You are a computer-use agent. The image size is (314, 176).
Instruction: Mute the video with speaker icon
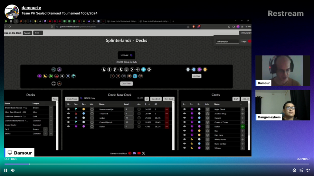pos(13,170)
